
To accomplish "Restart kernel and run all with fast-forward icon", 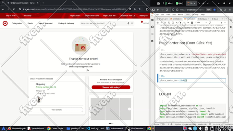I will (x=188, y=23).
